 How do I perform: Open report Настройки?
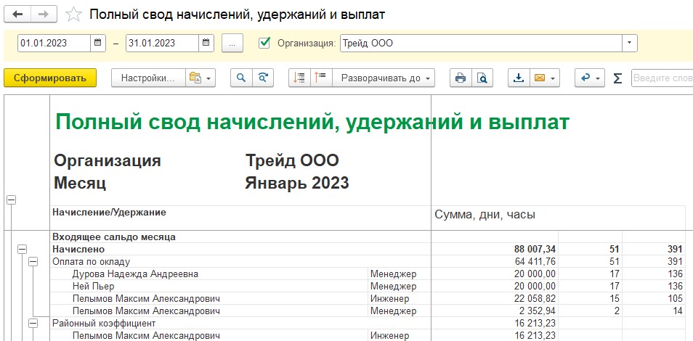pyautogui.click(x=148, y=78)
